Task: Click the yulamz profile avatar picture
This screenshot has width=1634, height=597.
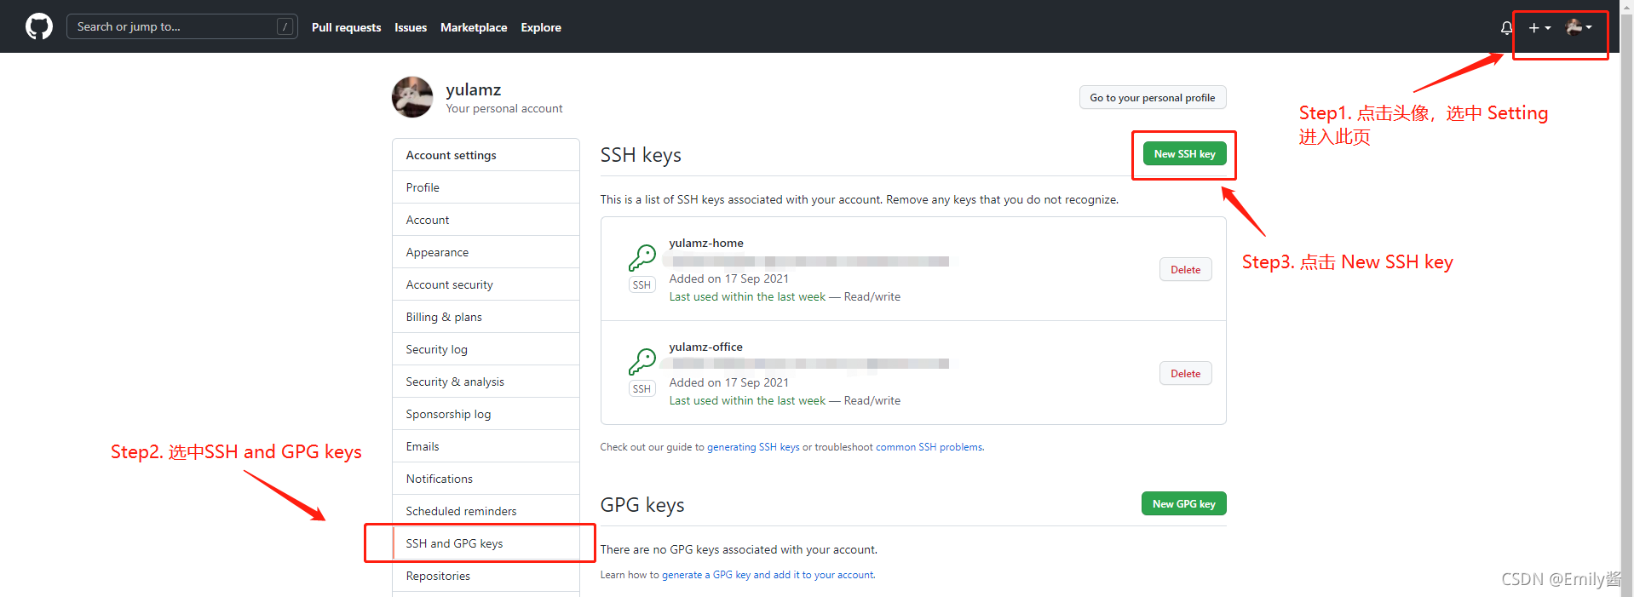Action: coord(412,96)
